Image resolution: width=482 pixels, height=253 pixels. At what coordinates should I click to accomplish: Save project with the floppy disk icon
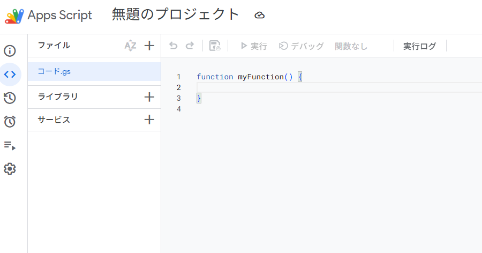click(215, 46)
